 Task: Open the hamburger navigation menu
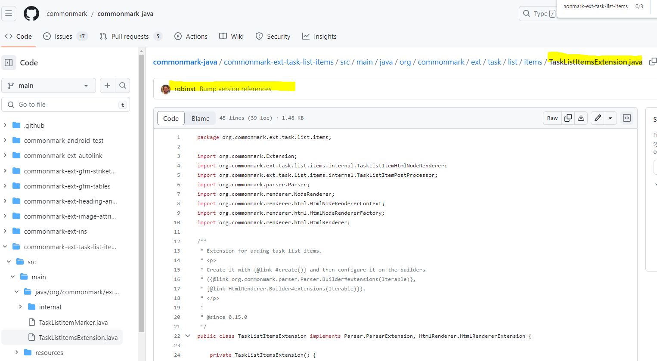pyautogui.click(x=9, y=13)
